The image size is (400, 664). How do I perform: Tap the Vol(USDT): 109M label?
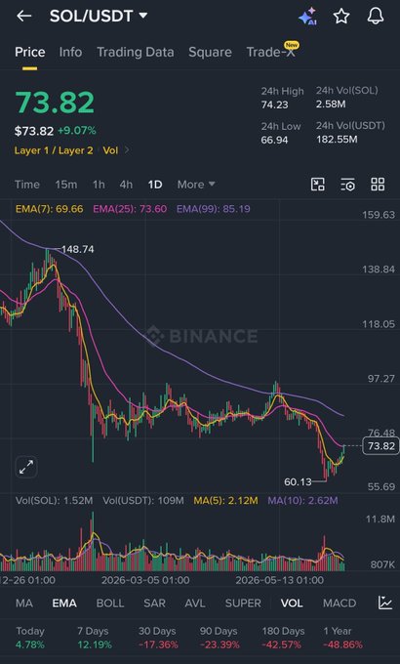point(143,501)
